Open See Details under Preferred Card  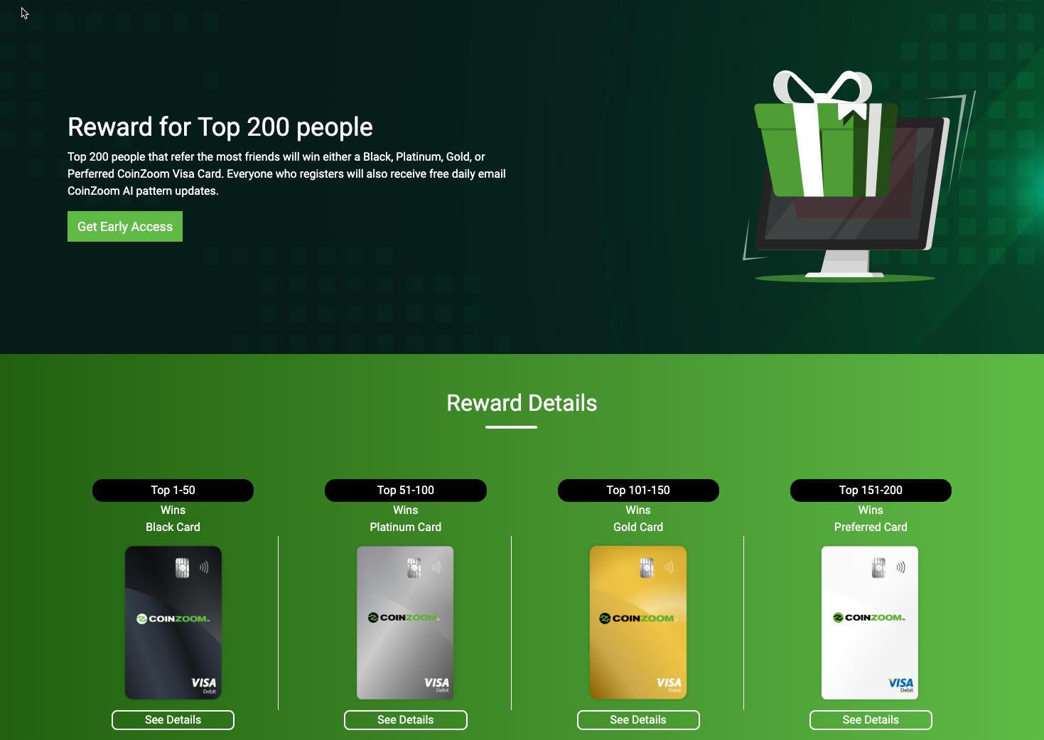871,720
